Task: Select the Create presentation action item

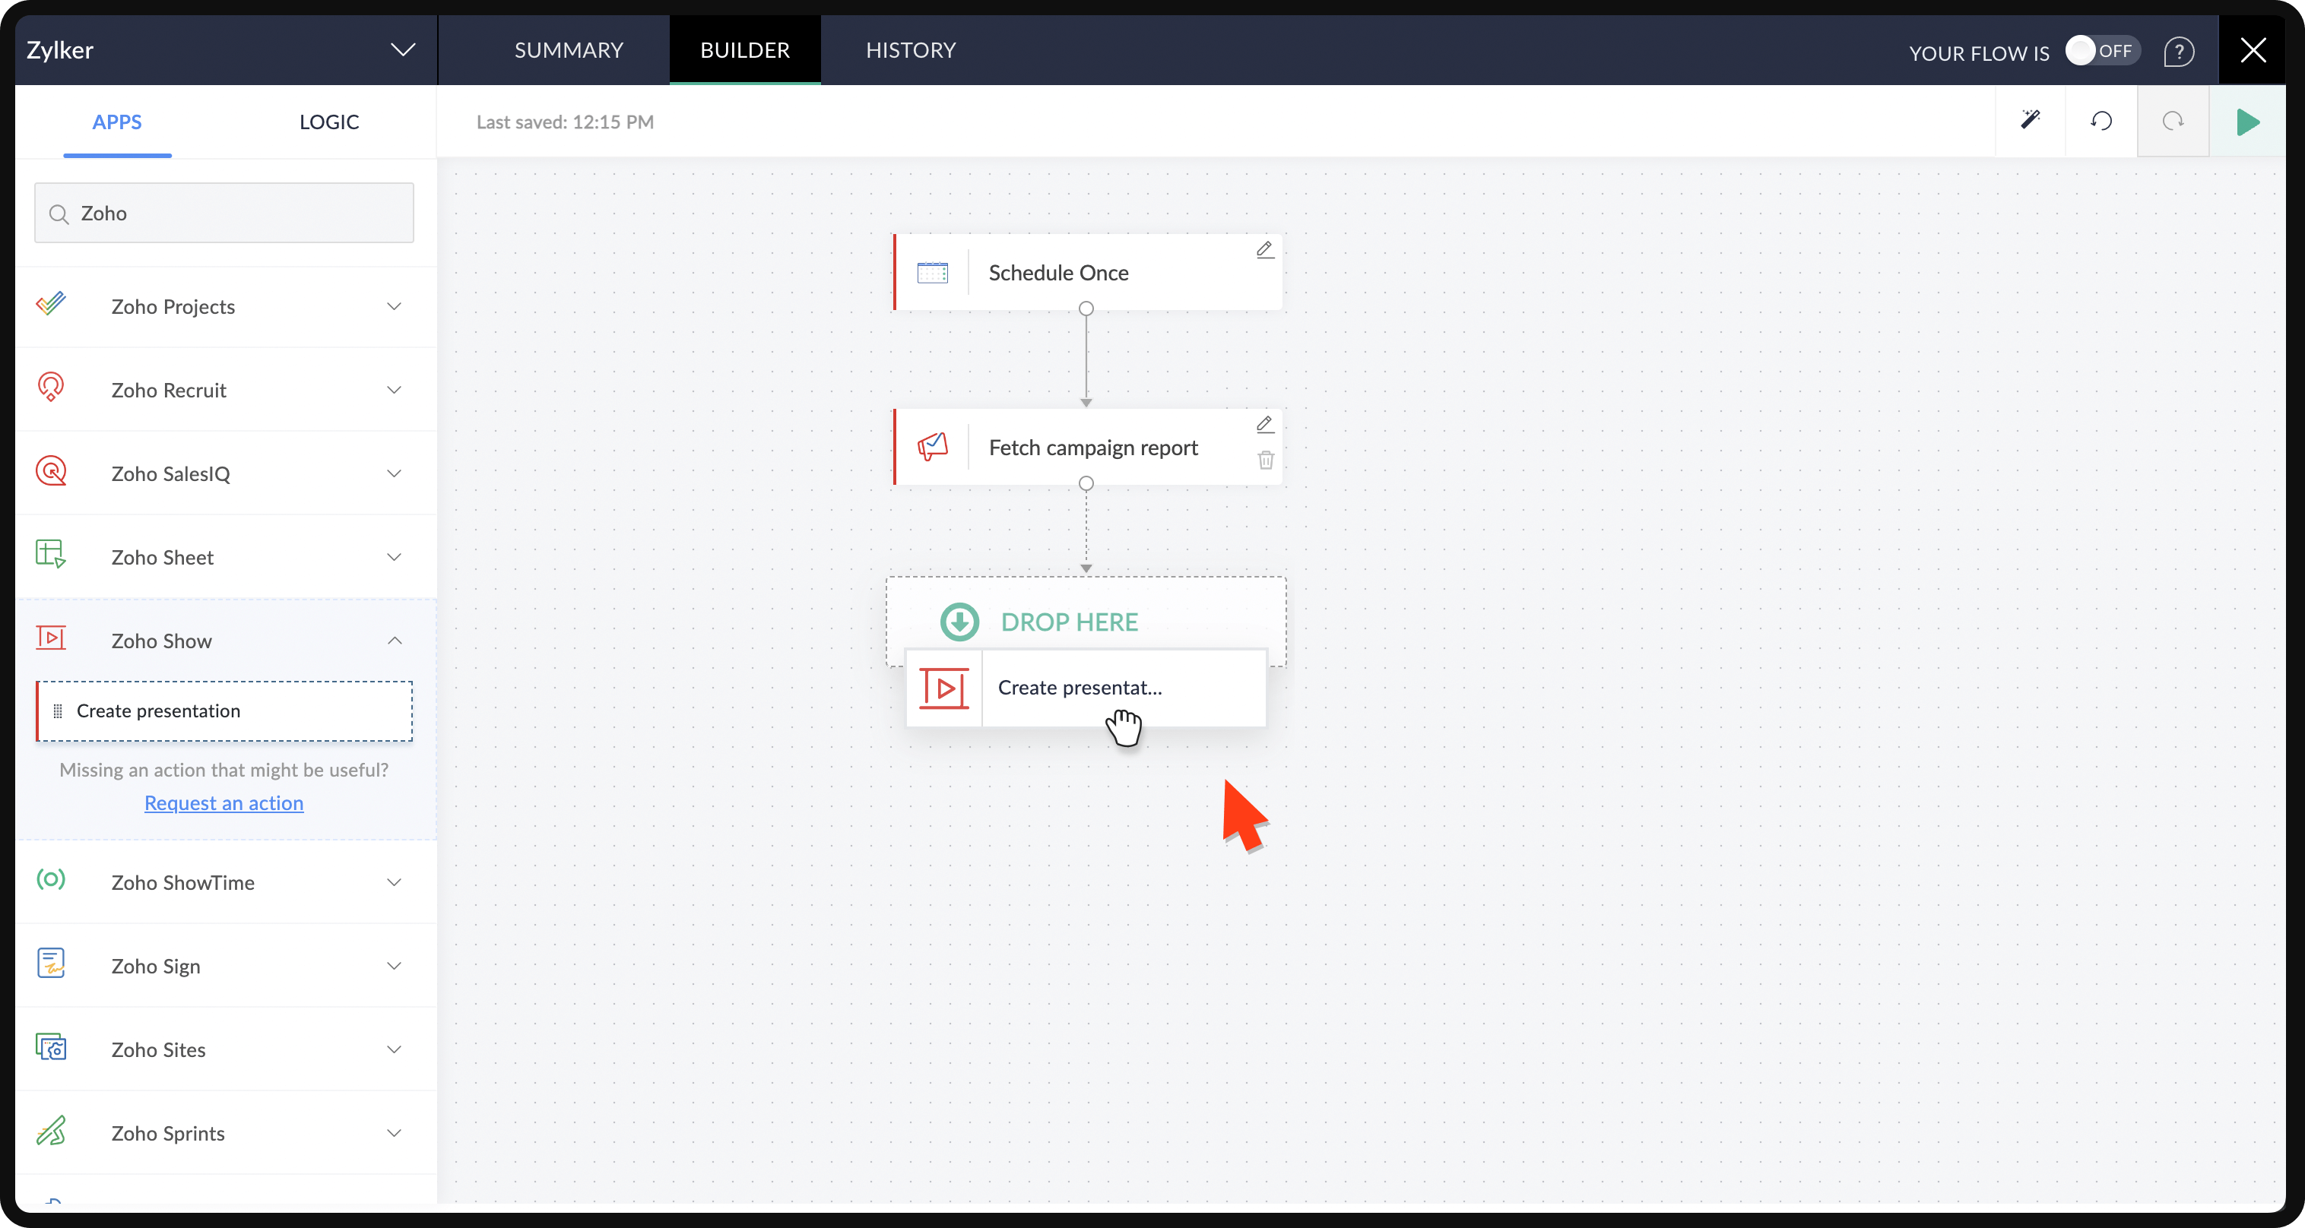Action: pos(224,711)
